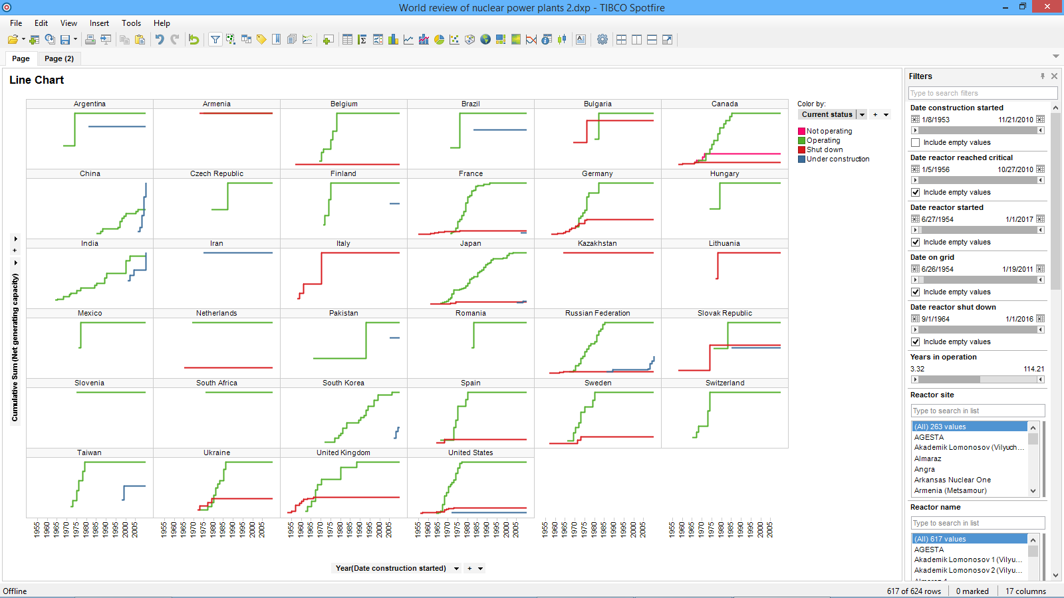This screenshot has width=1064, height=598.
Task: Open the Insert menu
Action: [x=99, y=23]
